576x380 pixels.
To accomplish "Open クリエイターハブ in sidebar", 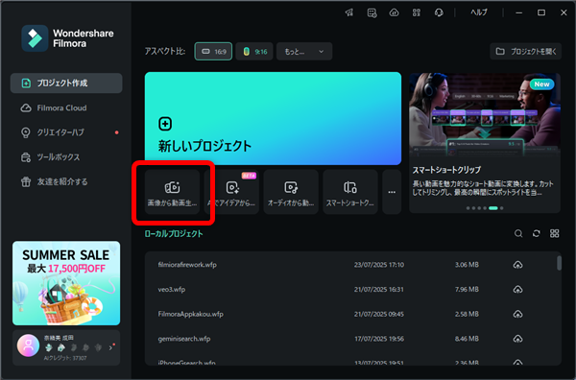I will coord(66,132).
